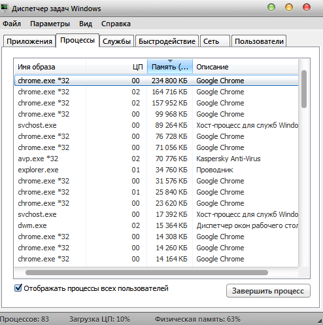Switch to the Приложения tab
Viewport: 323px width, 325px height.
[29, 41]
